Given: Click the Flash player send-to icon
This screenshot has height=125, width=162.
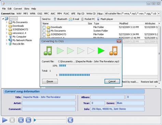Looking at the screenshot, I should coord(98,19).
